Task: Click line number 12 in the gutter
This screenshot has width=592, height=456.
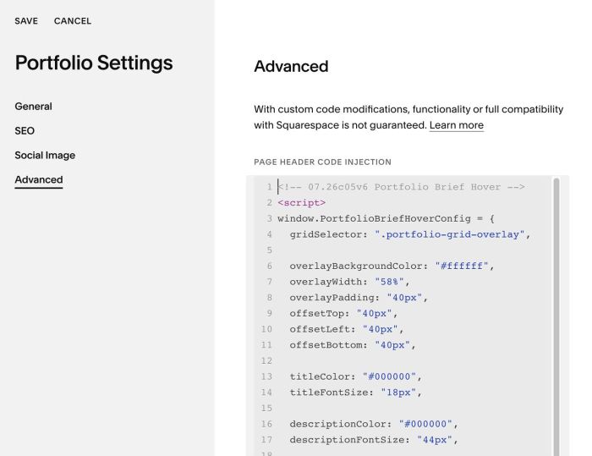Action: pyautogui.click(x=266, y=360)
